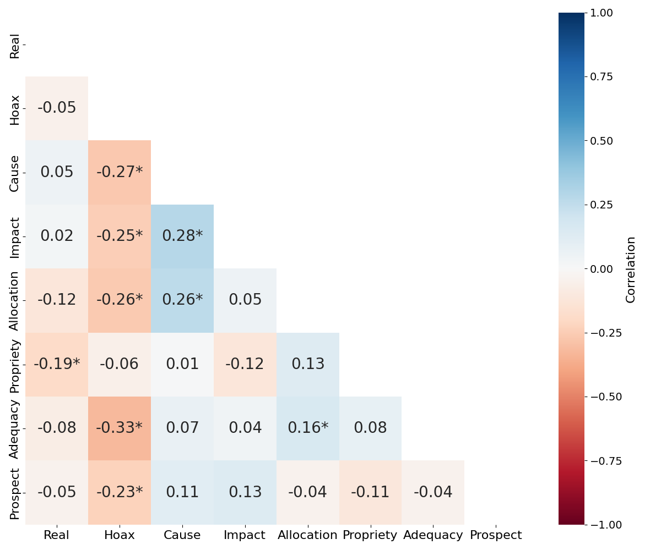661x550 pixels.
Task: Click the Hoax–Prospect cell showing -0.23*
Action: pos(120,492)
